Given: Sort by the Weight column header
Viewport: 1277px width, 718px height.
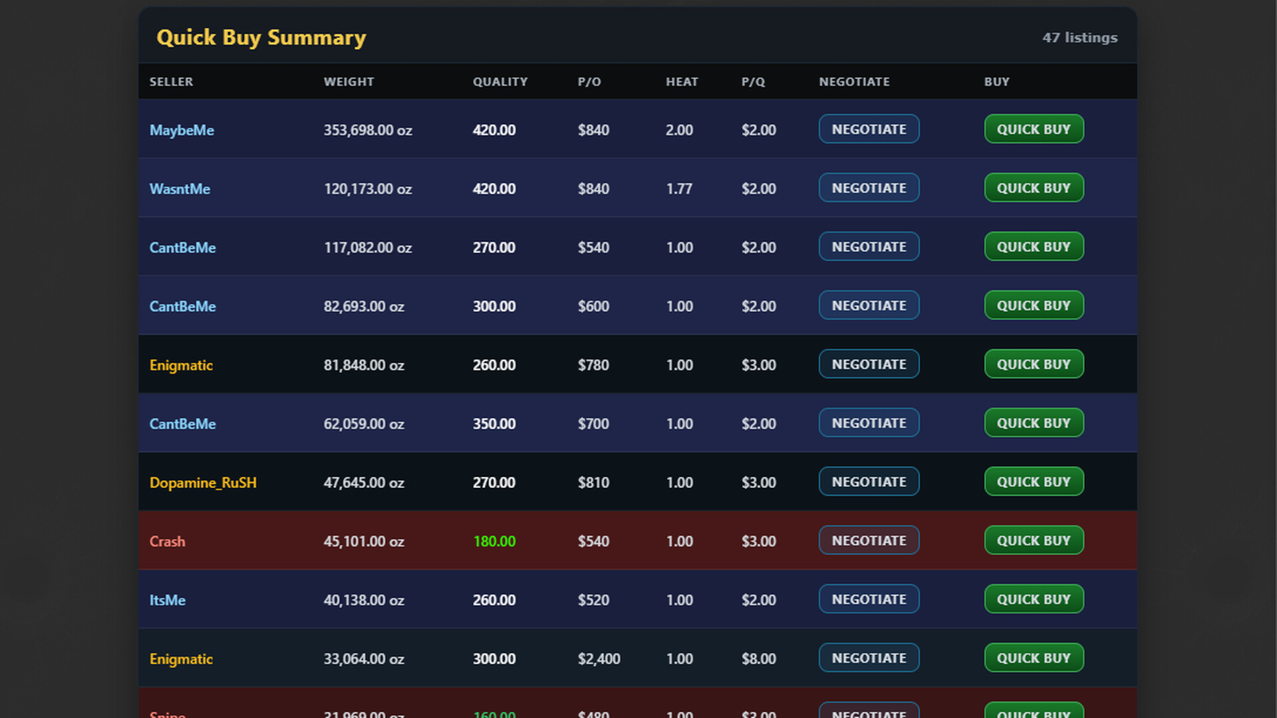Looking at the screenshot, I should [349, 82].
